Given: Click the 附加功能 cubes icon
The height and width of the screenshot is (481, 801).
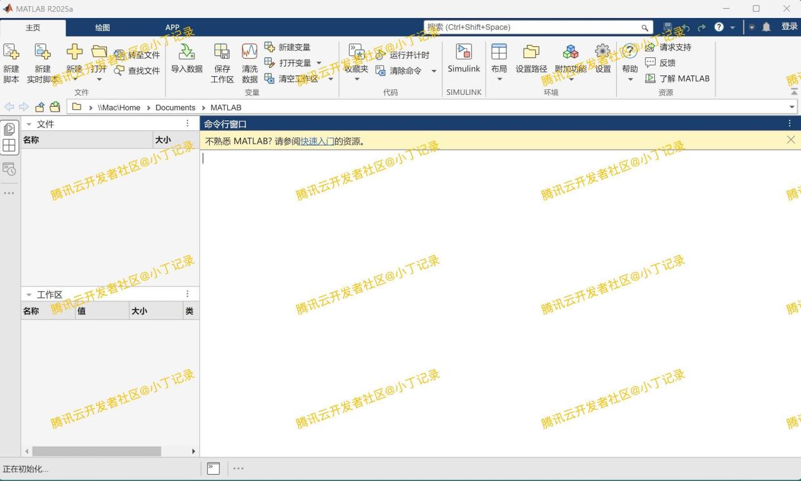Looking at the screenshot, I should point(571,52).
